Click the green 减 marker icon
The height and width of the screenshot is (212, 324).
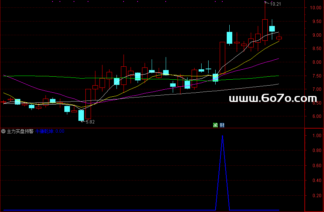point(215,125)
